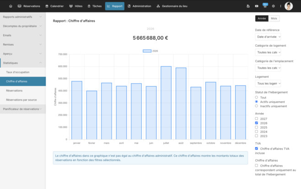Open the Logement dropdown
Image resolution: width=301 pixels, height=189 pixels.
[268, 83]
